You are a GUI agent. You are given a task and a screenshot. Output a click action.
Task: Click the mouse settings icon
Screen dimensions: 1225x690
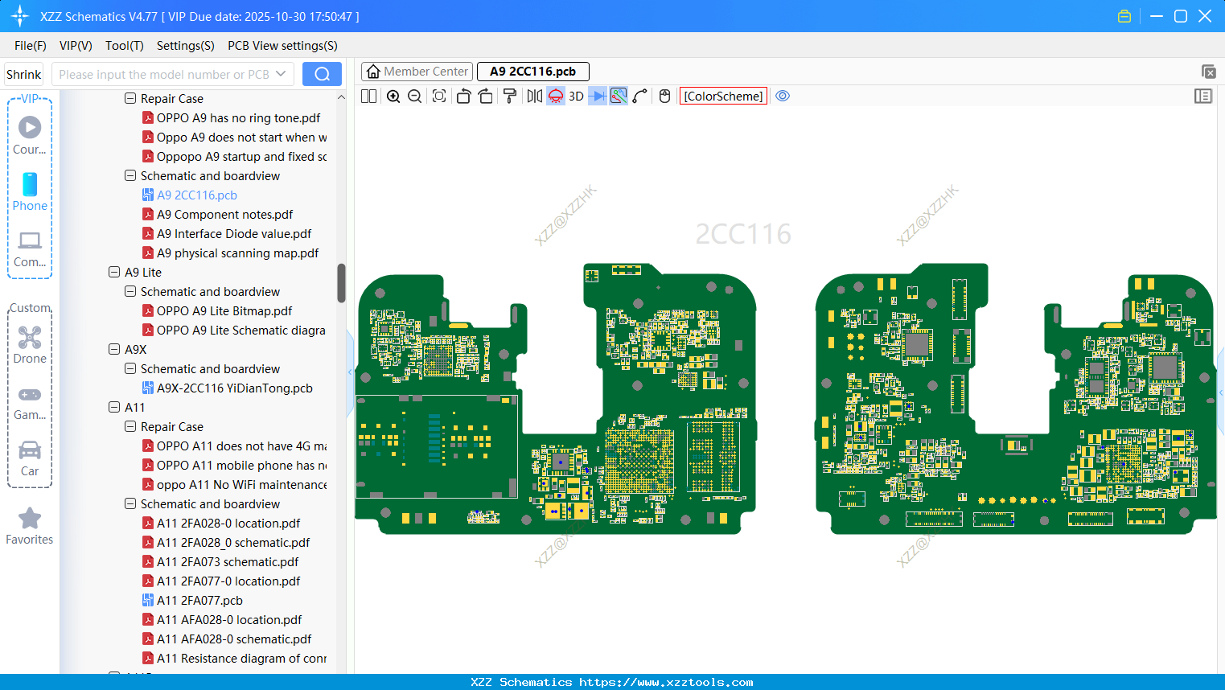[664, 97]
